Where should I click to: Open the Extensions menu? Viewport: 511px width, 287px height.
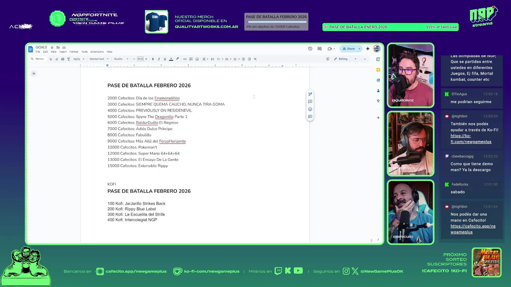coord(97,52)
